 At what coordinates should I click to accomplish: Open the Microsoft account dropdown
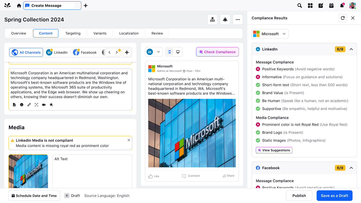[x=270, y=34]
